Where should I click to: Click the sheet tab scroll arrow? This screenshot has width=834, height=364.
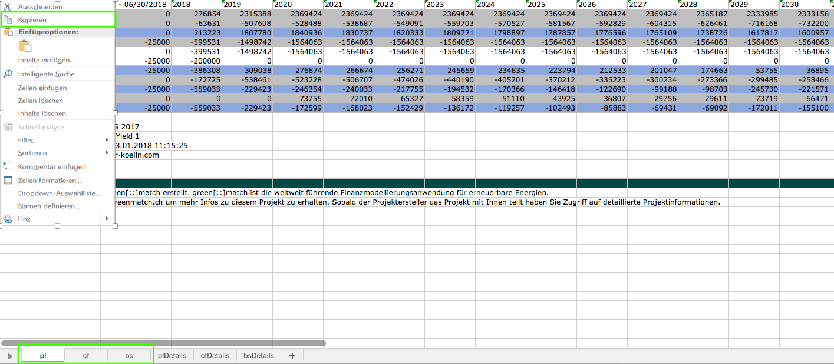[9, 356]
